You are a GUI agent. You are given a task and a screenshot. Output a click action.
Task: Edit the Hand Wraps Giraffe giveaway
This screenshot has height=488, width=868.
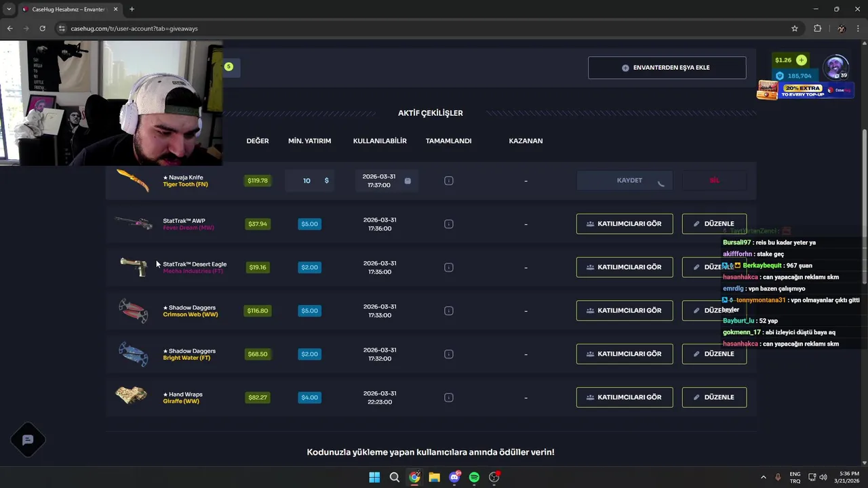click(x=714, y=397)
